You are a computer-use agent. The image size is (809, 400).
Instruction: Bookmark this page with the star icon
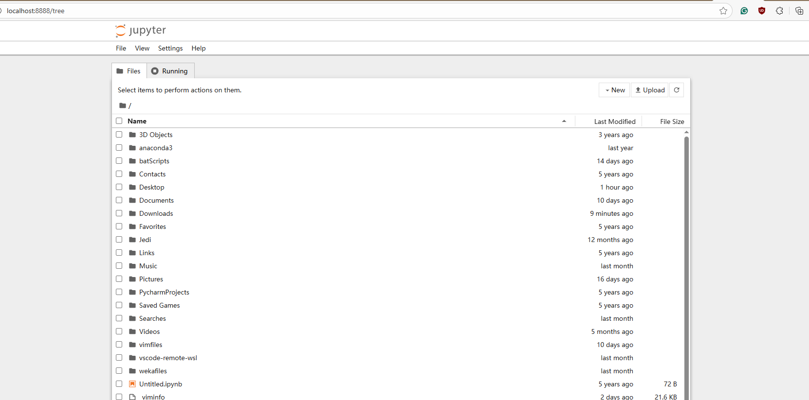tap(723, 11)
